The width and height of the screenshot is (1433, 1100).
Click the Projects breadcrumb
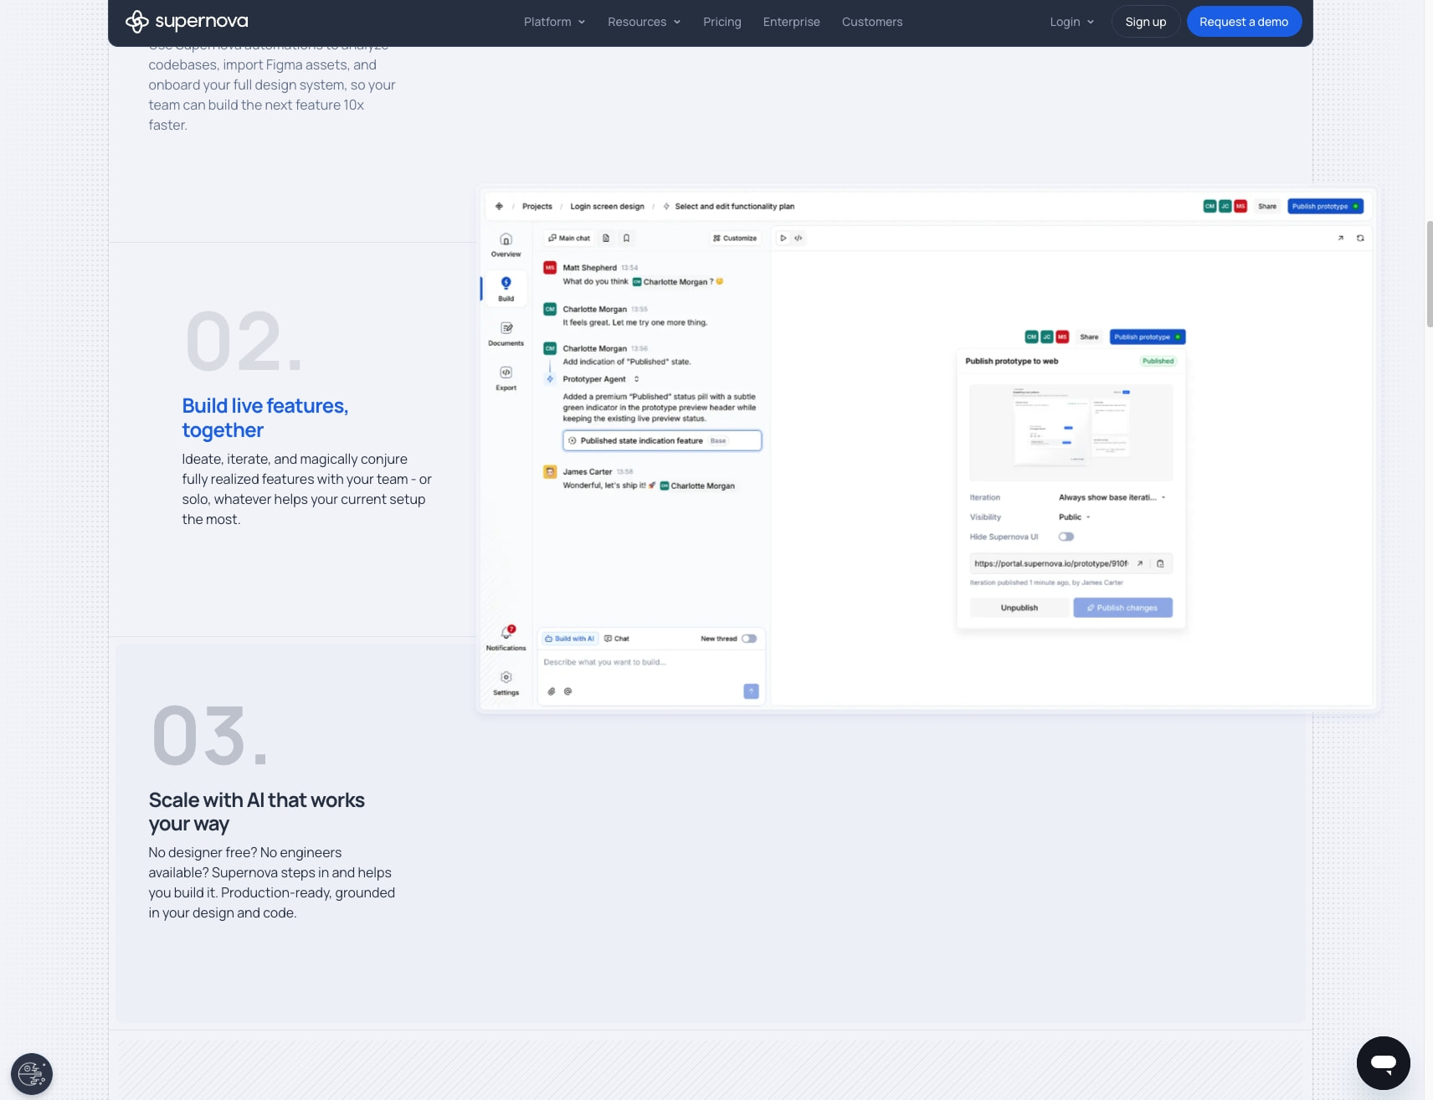point(537,206)
